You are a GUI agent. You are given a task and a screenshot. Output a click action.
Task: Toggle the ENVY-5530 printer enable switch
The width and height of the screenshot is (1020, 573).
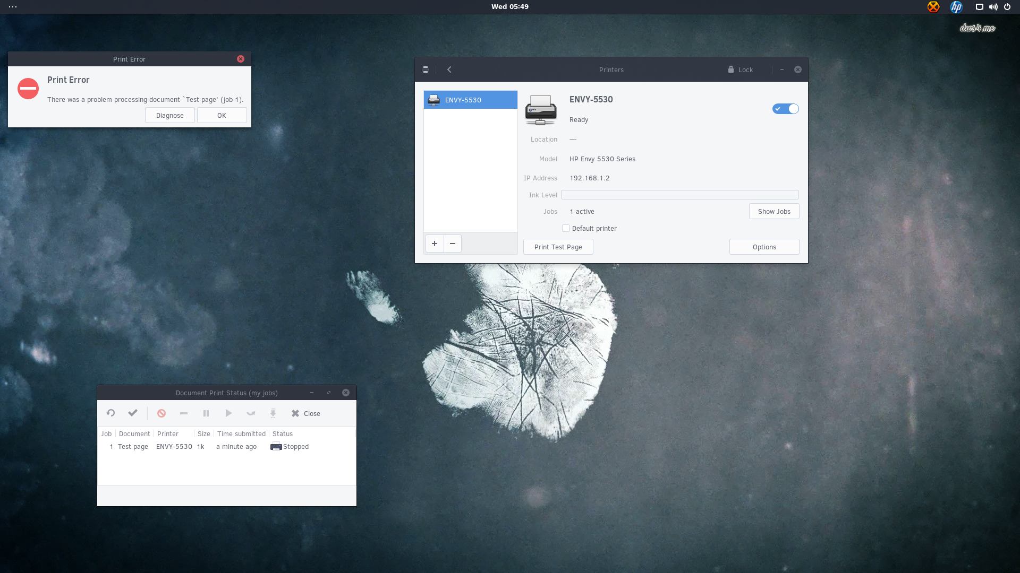click(786, 109)
